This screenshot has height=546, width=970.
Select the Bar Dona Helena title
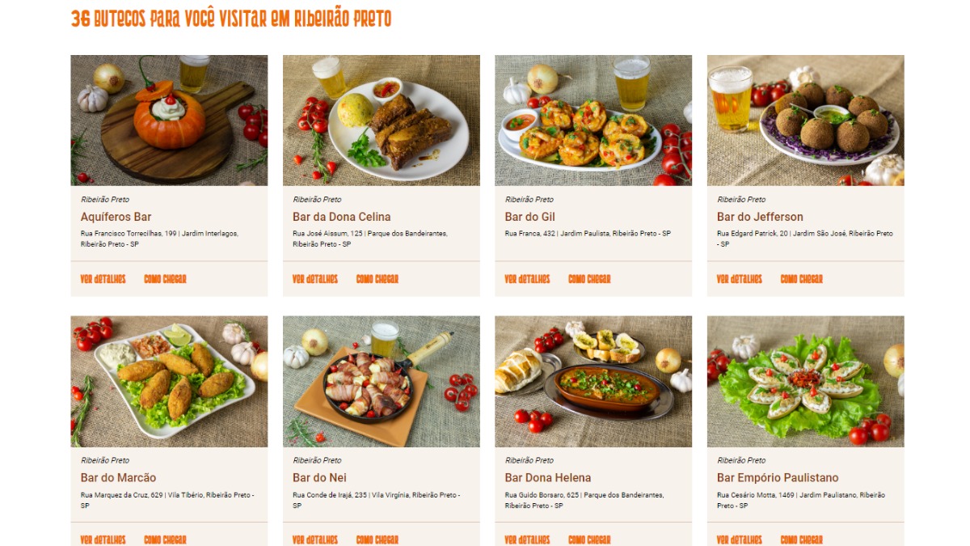[548, 478]
